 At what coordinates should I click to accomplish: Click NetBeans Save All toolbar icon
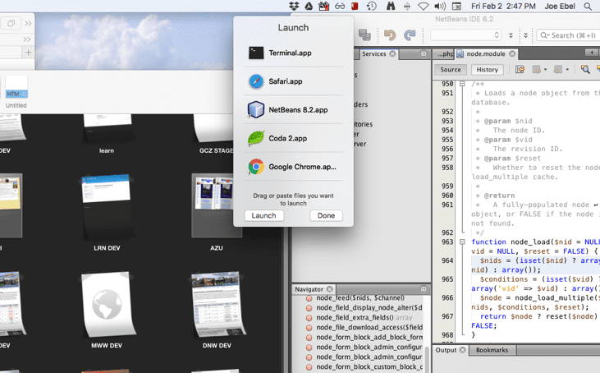tap(364, 35)
